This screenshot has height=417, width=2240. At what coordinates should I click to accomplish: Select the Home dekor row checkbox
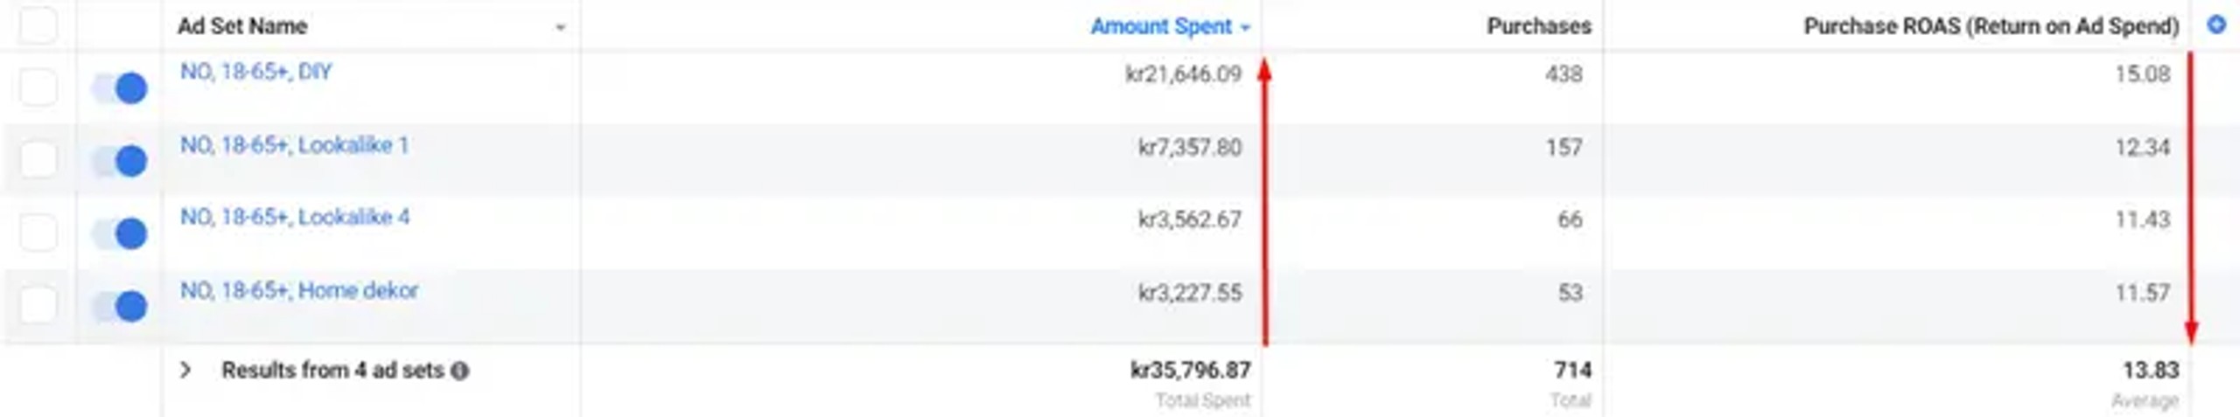[38, 305]
